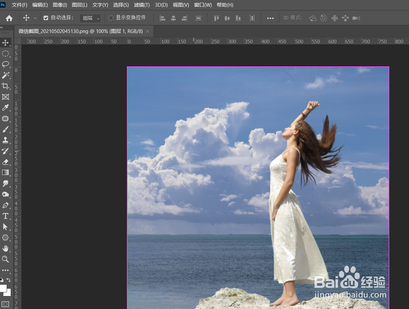
Task: Select the Healing Brush patch tool
Action: [x=5, y=118]
